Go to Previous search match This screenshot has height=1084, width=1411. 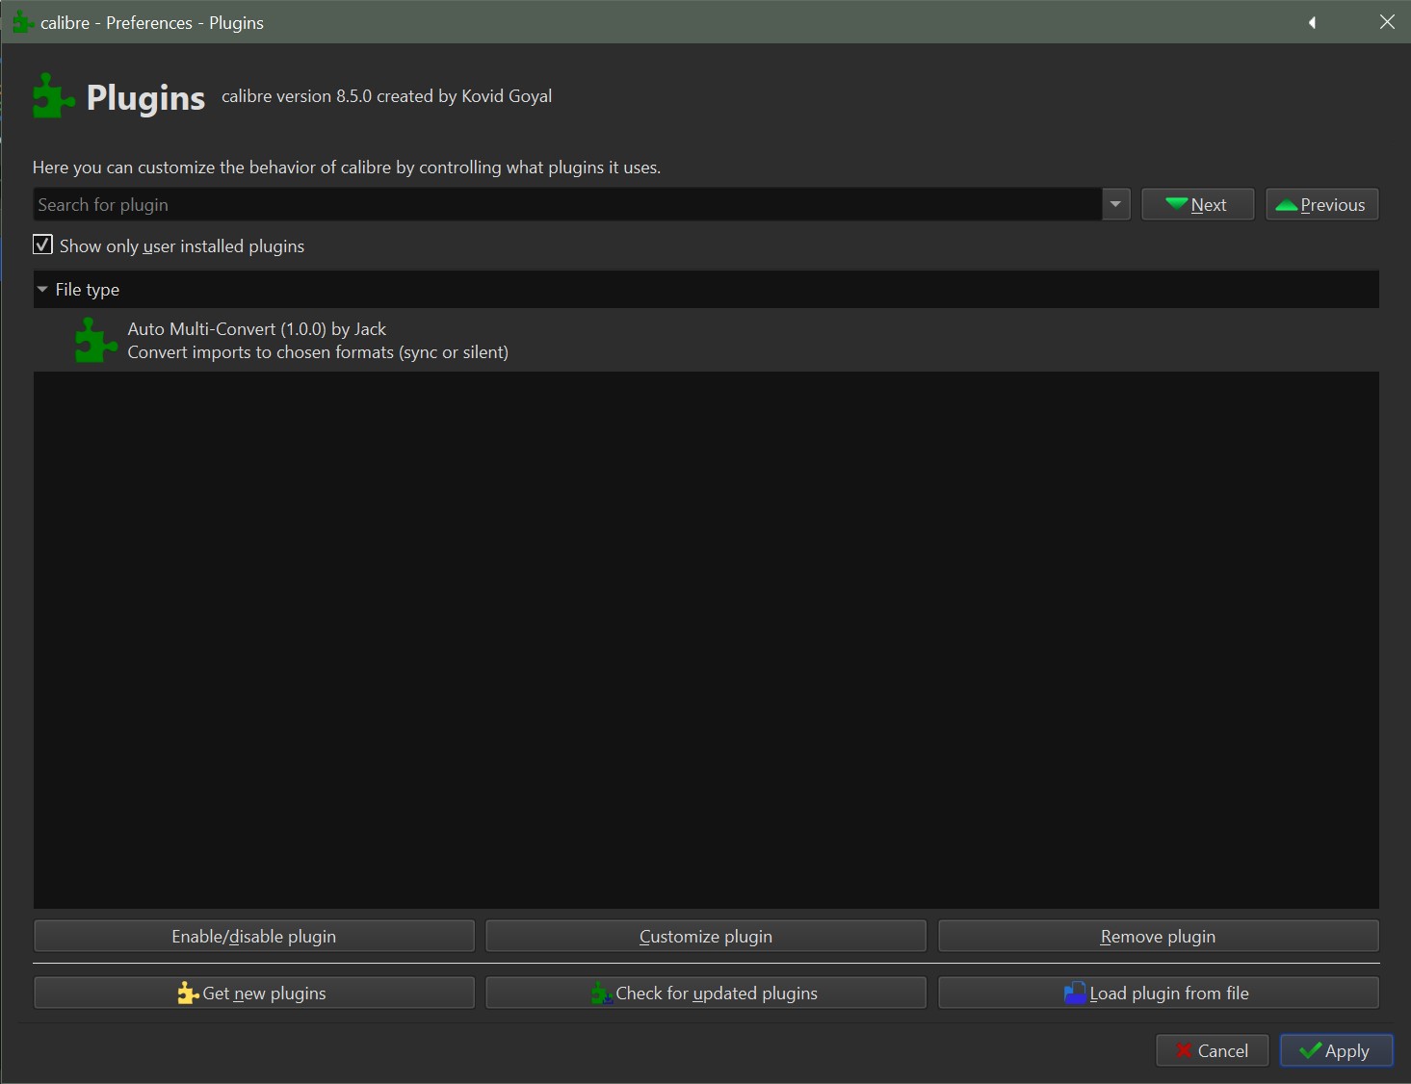1321,204
